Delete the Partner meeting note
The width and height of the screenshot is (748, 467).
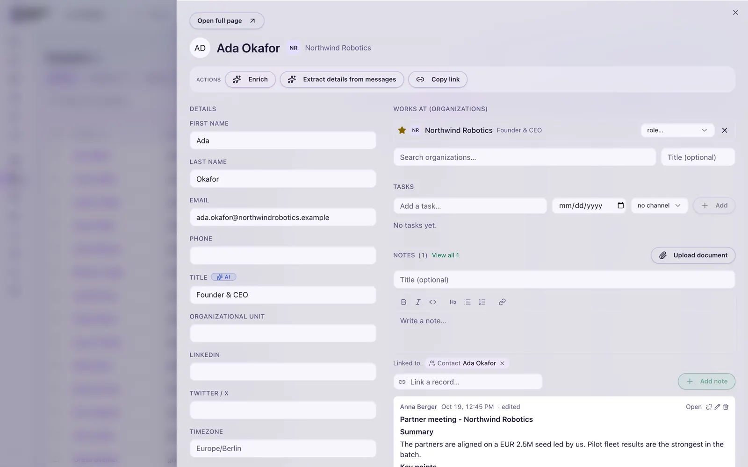[x=726, y=407]
